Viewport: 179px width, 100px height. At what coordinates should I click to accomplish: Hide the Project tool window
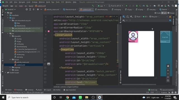point(41,9)
